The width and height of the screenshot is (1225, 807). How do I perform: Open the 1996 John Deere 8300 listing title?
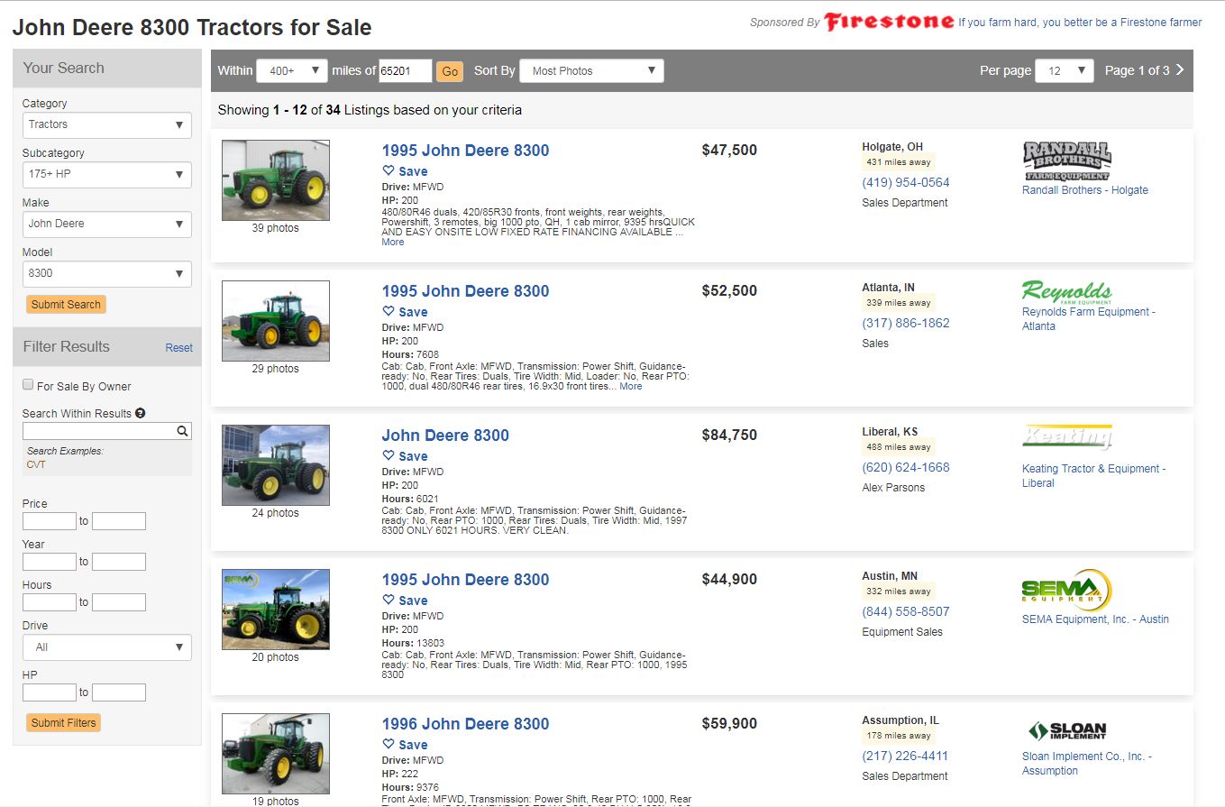pos(465,724)
